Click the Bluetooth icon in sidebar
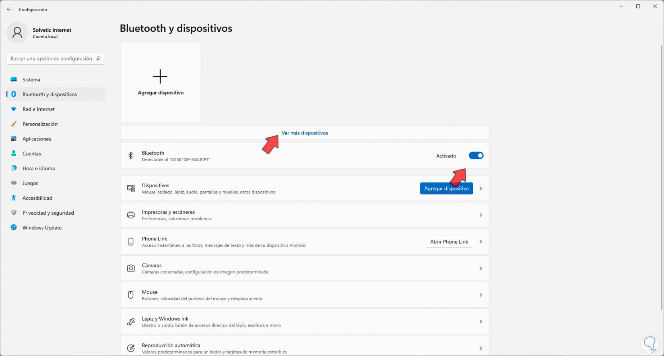664x356 pixels. point(14,94)
